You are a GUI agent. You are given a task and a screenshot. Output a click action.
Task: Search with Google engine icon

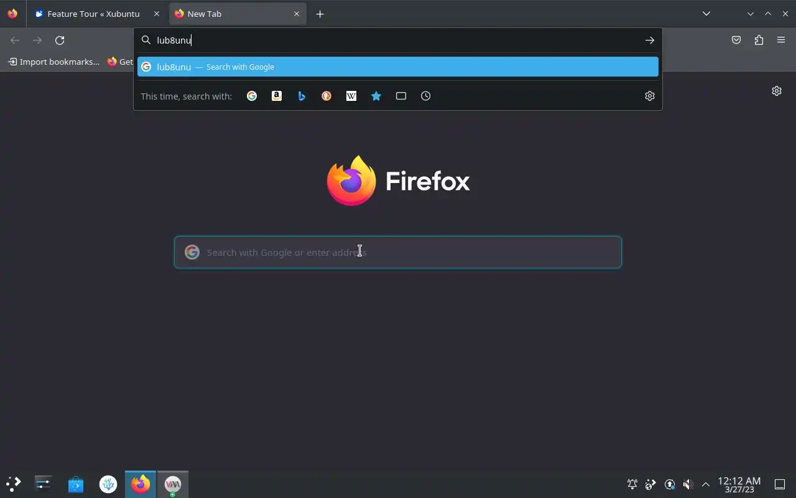click(x=252, y=96)
